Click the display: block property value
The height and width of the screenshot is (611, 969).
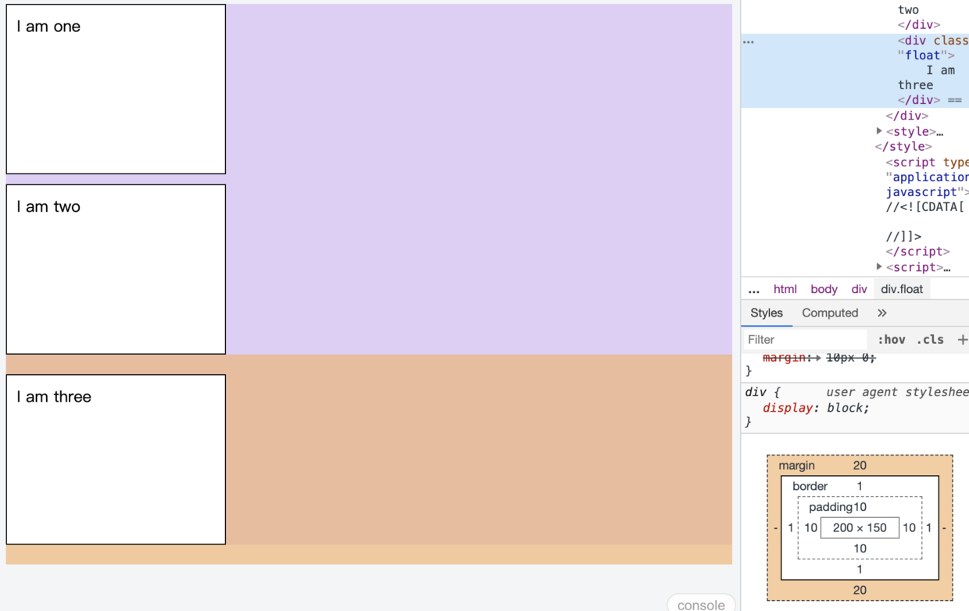tap(848, 408)
